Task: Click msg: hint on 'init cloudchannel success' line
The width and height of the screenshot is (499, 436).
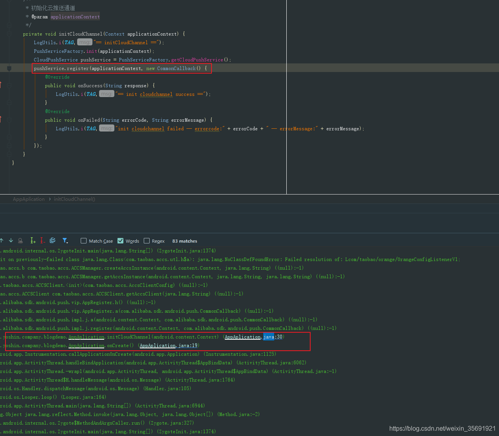Action: [107, 94]
